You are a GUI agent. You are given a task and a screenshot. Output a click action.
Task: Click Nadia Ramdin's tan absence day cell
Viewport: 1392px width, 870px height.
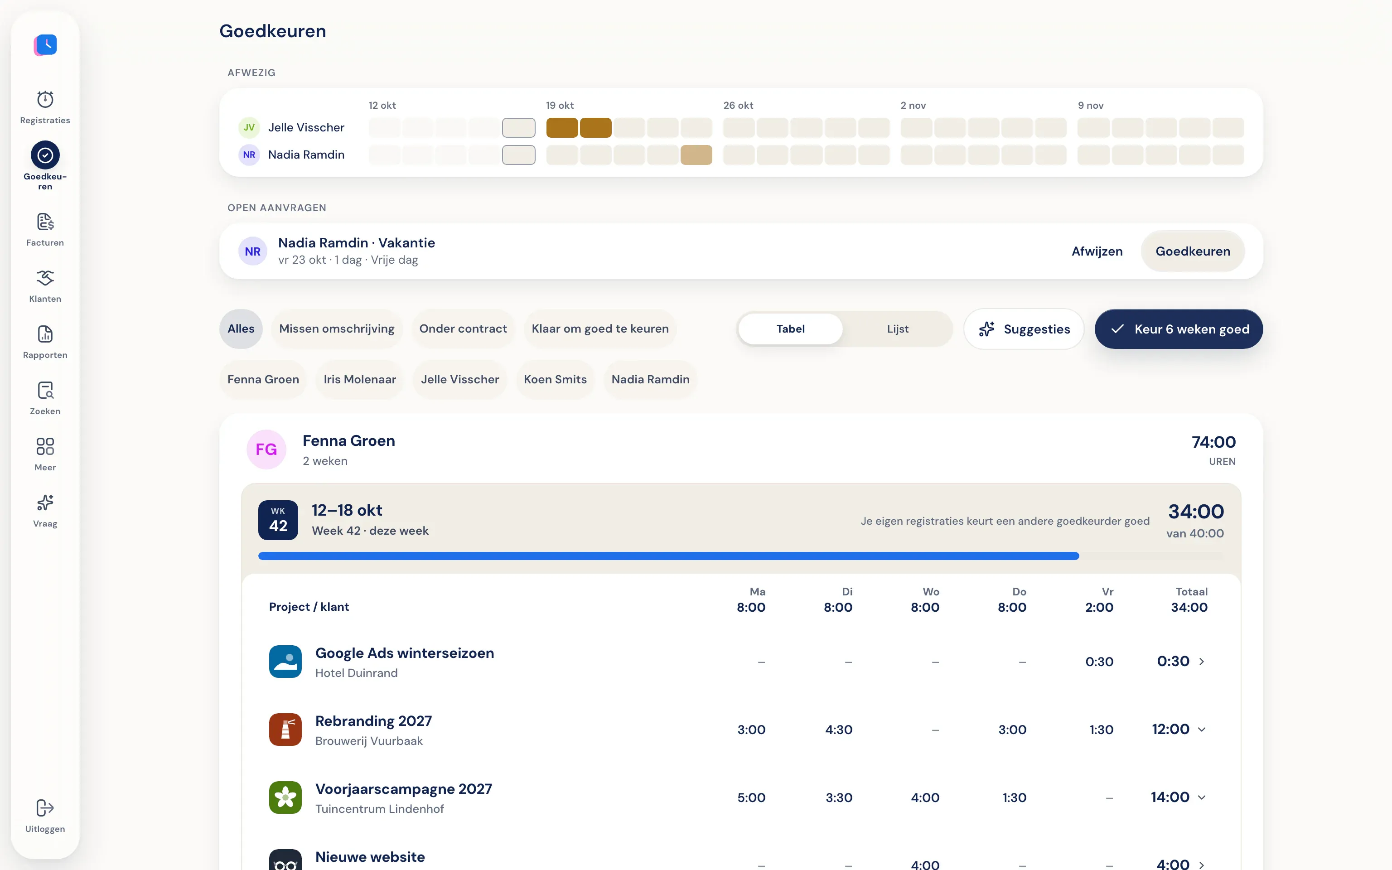tap(696, 155)
